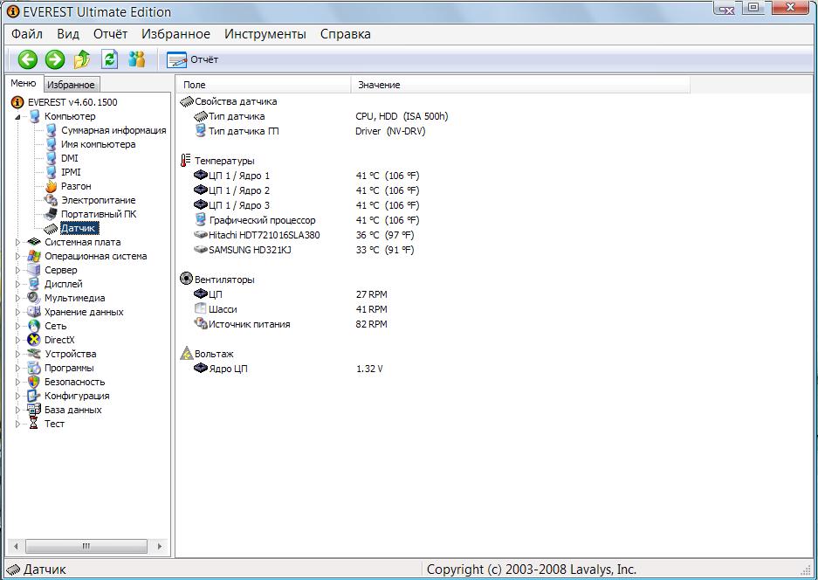Click the right arrow of tree scrollbar

[x=160, y=546]
